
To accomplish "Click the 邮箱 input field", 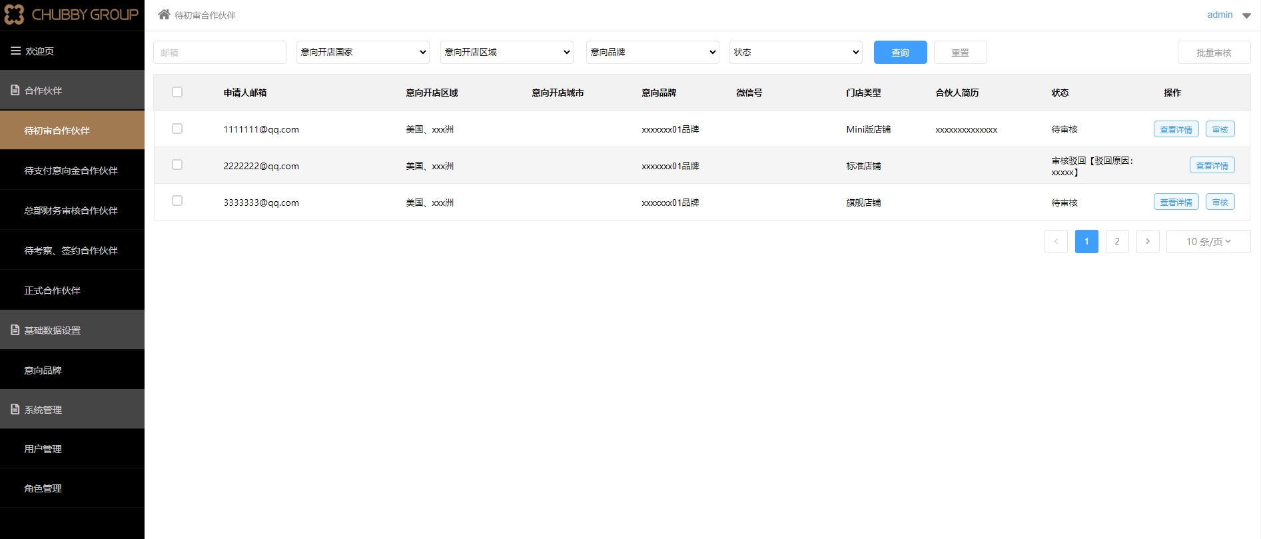I will 220,52.
